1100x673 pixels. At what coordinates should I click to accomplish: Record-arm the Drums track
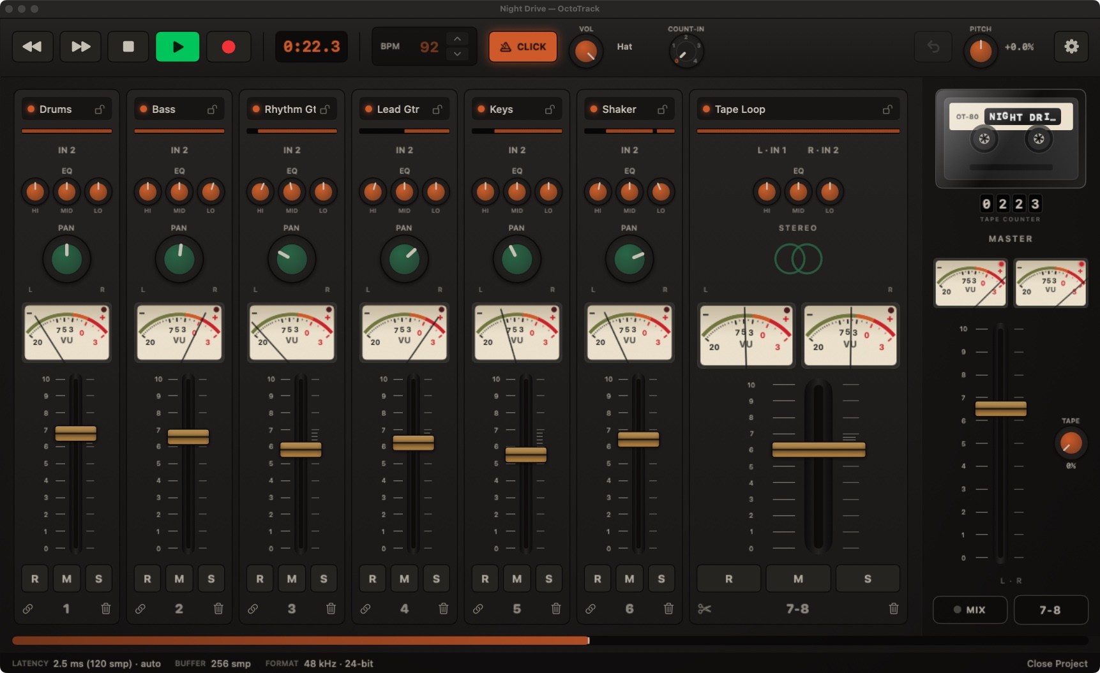[x=35, y=579]
